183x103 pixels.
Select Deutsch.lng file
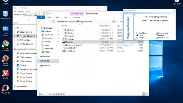[x=69, y=30]
